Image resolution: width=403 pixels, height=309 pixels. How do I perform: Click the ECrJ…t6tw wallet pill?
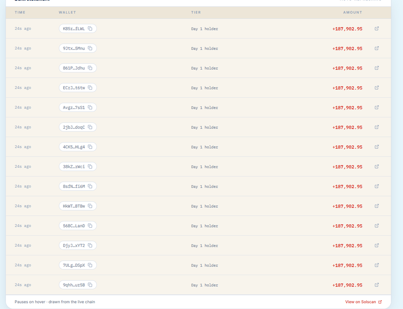click(x=78, y=88)
